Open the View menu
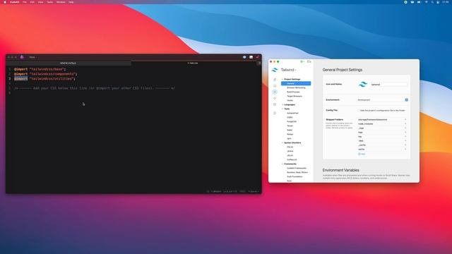The height and width of the screenshot is (254, 452). pos(41,2)
